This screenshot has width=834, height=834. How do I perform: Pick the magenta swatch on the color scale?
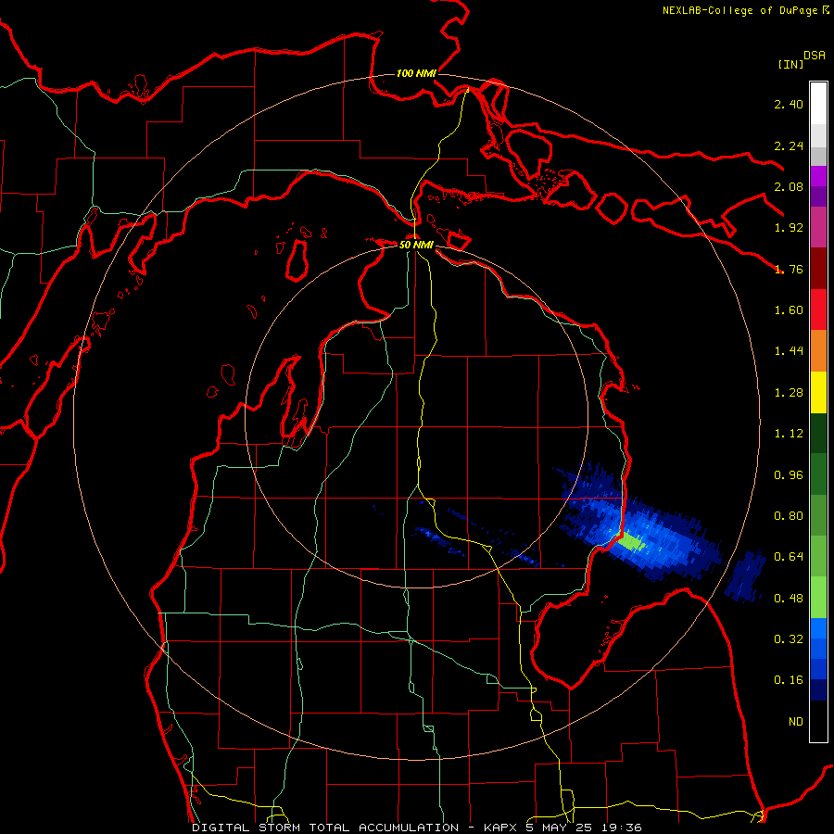click(x=818, y=176)
